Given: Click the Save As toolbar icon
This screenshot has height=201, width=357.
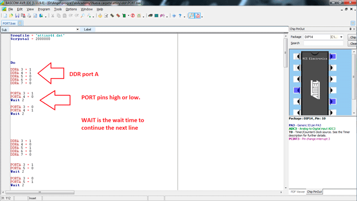Looking at the screenshot, I should click(23, 16).
